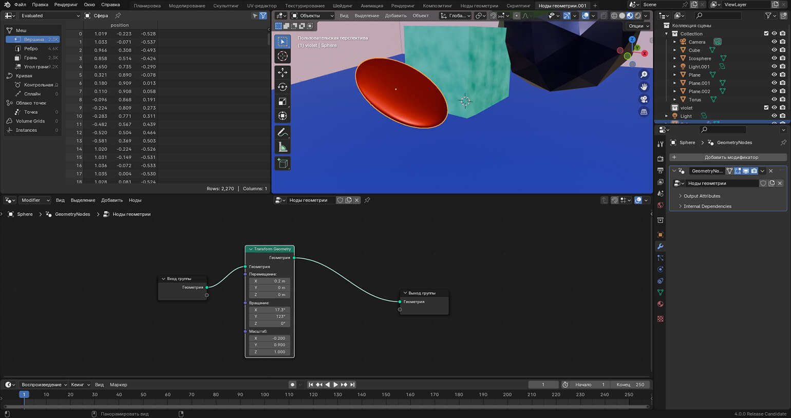Toggle camera view with the camera icon
This screenshot has height=418, width=791.
pos(644,100)
